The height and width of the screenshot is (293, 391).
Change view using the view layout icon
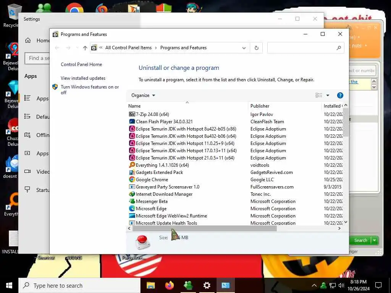[319, 95]
